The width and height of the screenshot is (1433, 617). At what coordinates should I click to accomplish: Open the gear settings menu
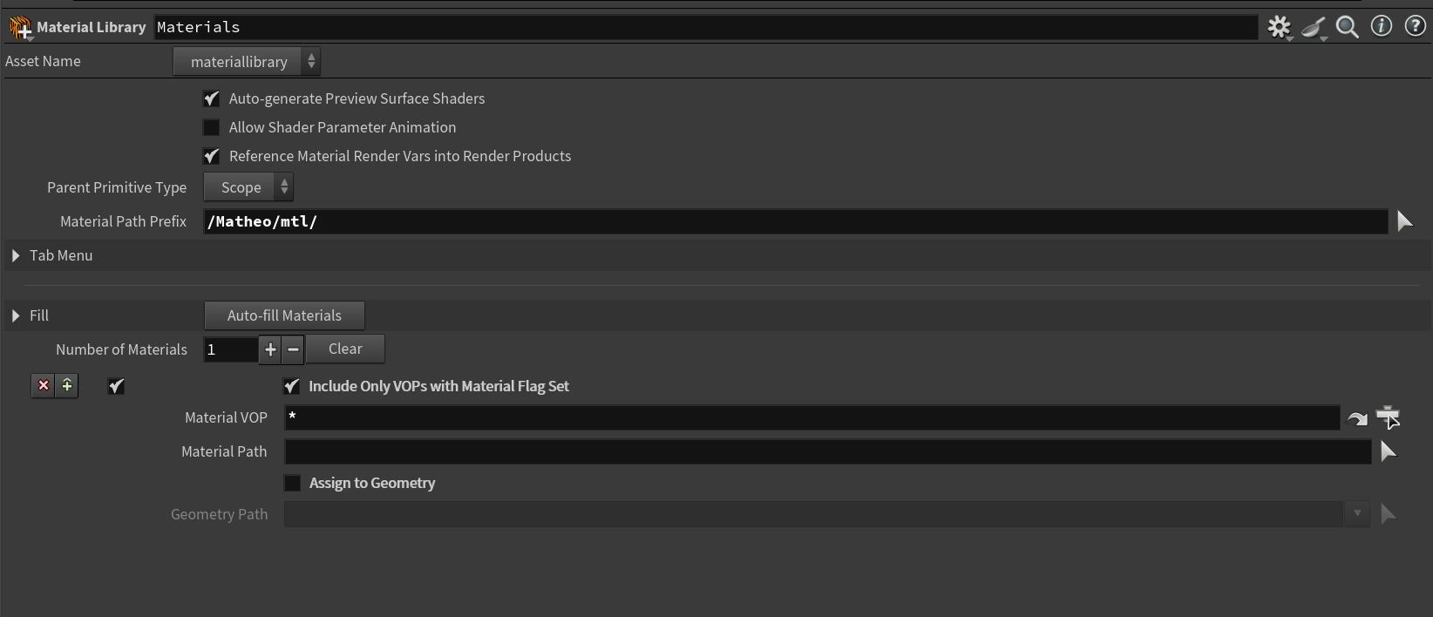click(x=1279, y=27)
